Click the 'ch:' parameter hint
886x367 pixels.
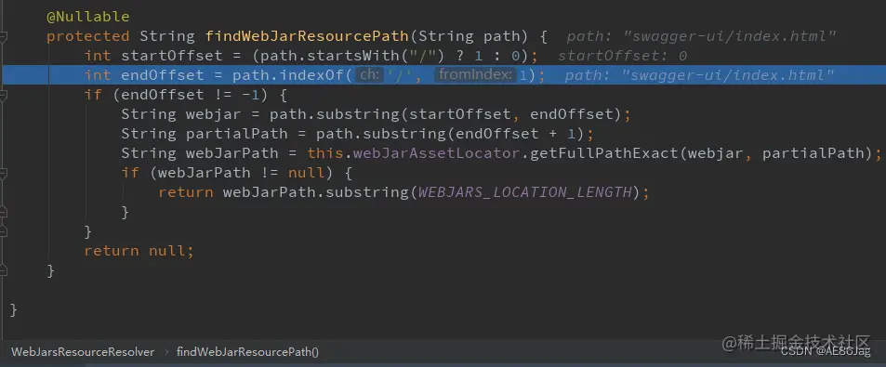click(x=369, y=75)
